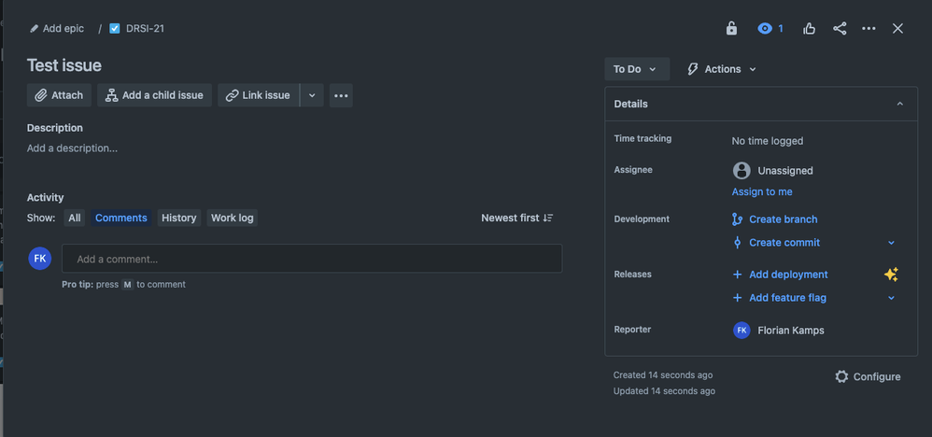The height and width of the screenshot is (437, 932).
Task: Open the Configure gear
Action: tap(868, 377)
